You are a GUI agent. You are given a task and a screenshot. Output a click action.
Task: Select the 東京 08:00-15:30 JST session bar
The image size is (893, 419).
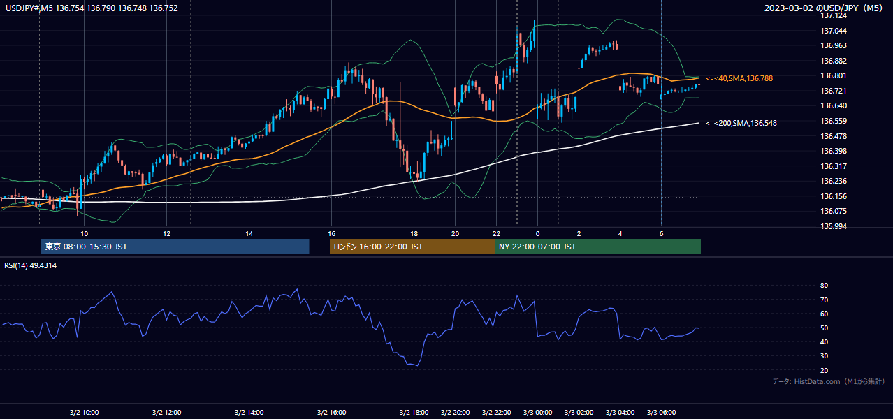tap(175, 247)
